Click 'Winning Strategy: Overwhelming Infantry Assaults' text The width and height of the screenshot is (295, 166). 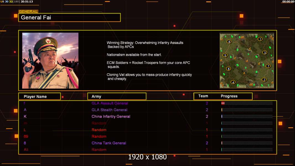(x=145, y=43)
